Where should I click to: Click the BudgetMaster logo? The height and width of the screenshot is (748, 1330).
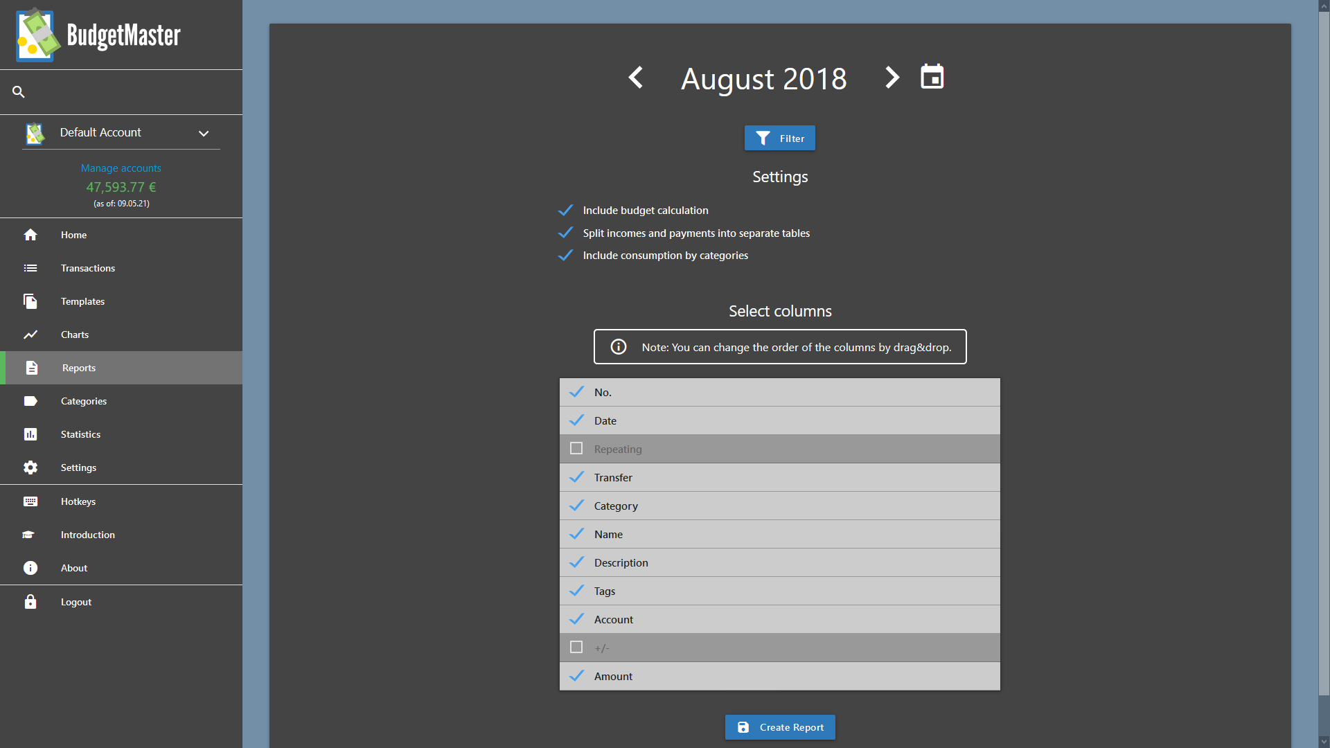98,35
